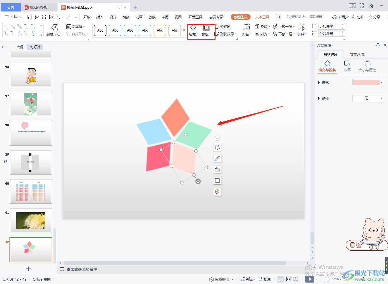Open the Fit to window zoom icon
The height and width of the screenshot is (284, 388).
pos(327,279)
